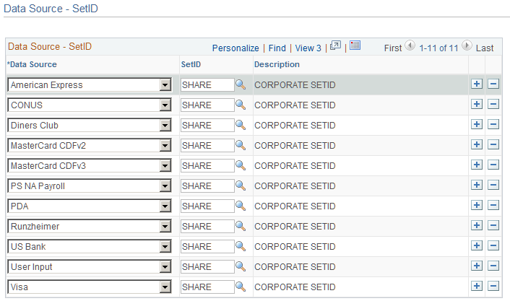The image size is (510, 301).
Task: Edit SetID field for American Express
Action: click(x=207, y=85)
